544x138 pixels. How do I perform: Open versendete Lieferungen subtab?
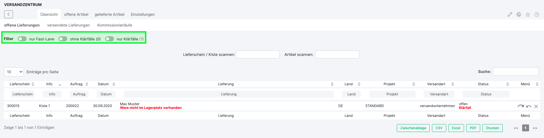[x=69, y=25]
